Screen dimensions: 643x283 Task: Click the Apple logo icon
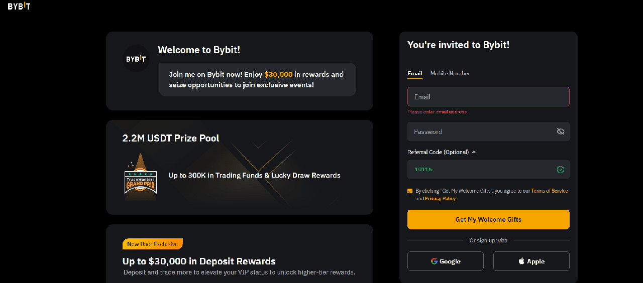click(521, 261)
